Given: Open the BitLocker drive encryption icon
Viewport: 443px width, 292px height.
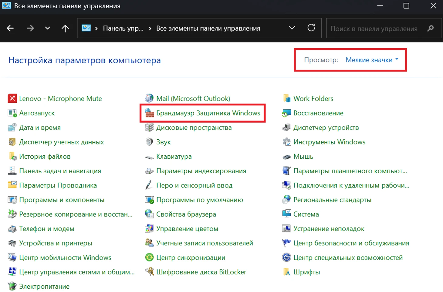Looking at the screenshot, I should pyautogui.click(x=149, y=272).
